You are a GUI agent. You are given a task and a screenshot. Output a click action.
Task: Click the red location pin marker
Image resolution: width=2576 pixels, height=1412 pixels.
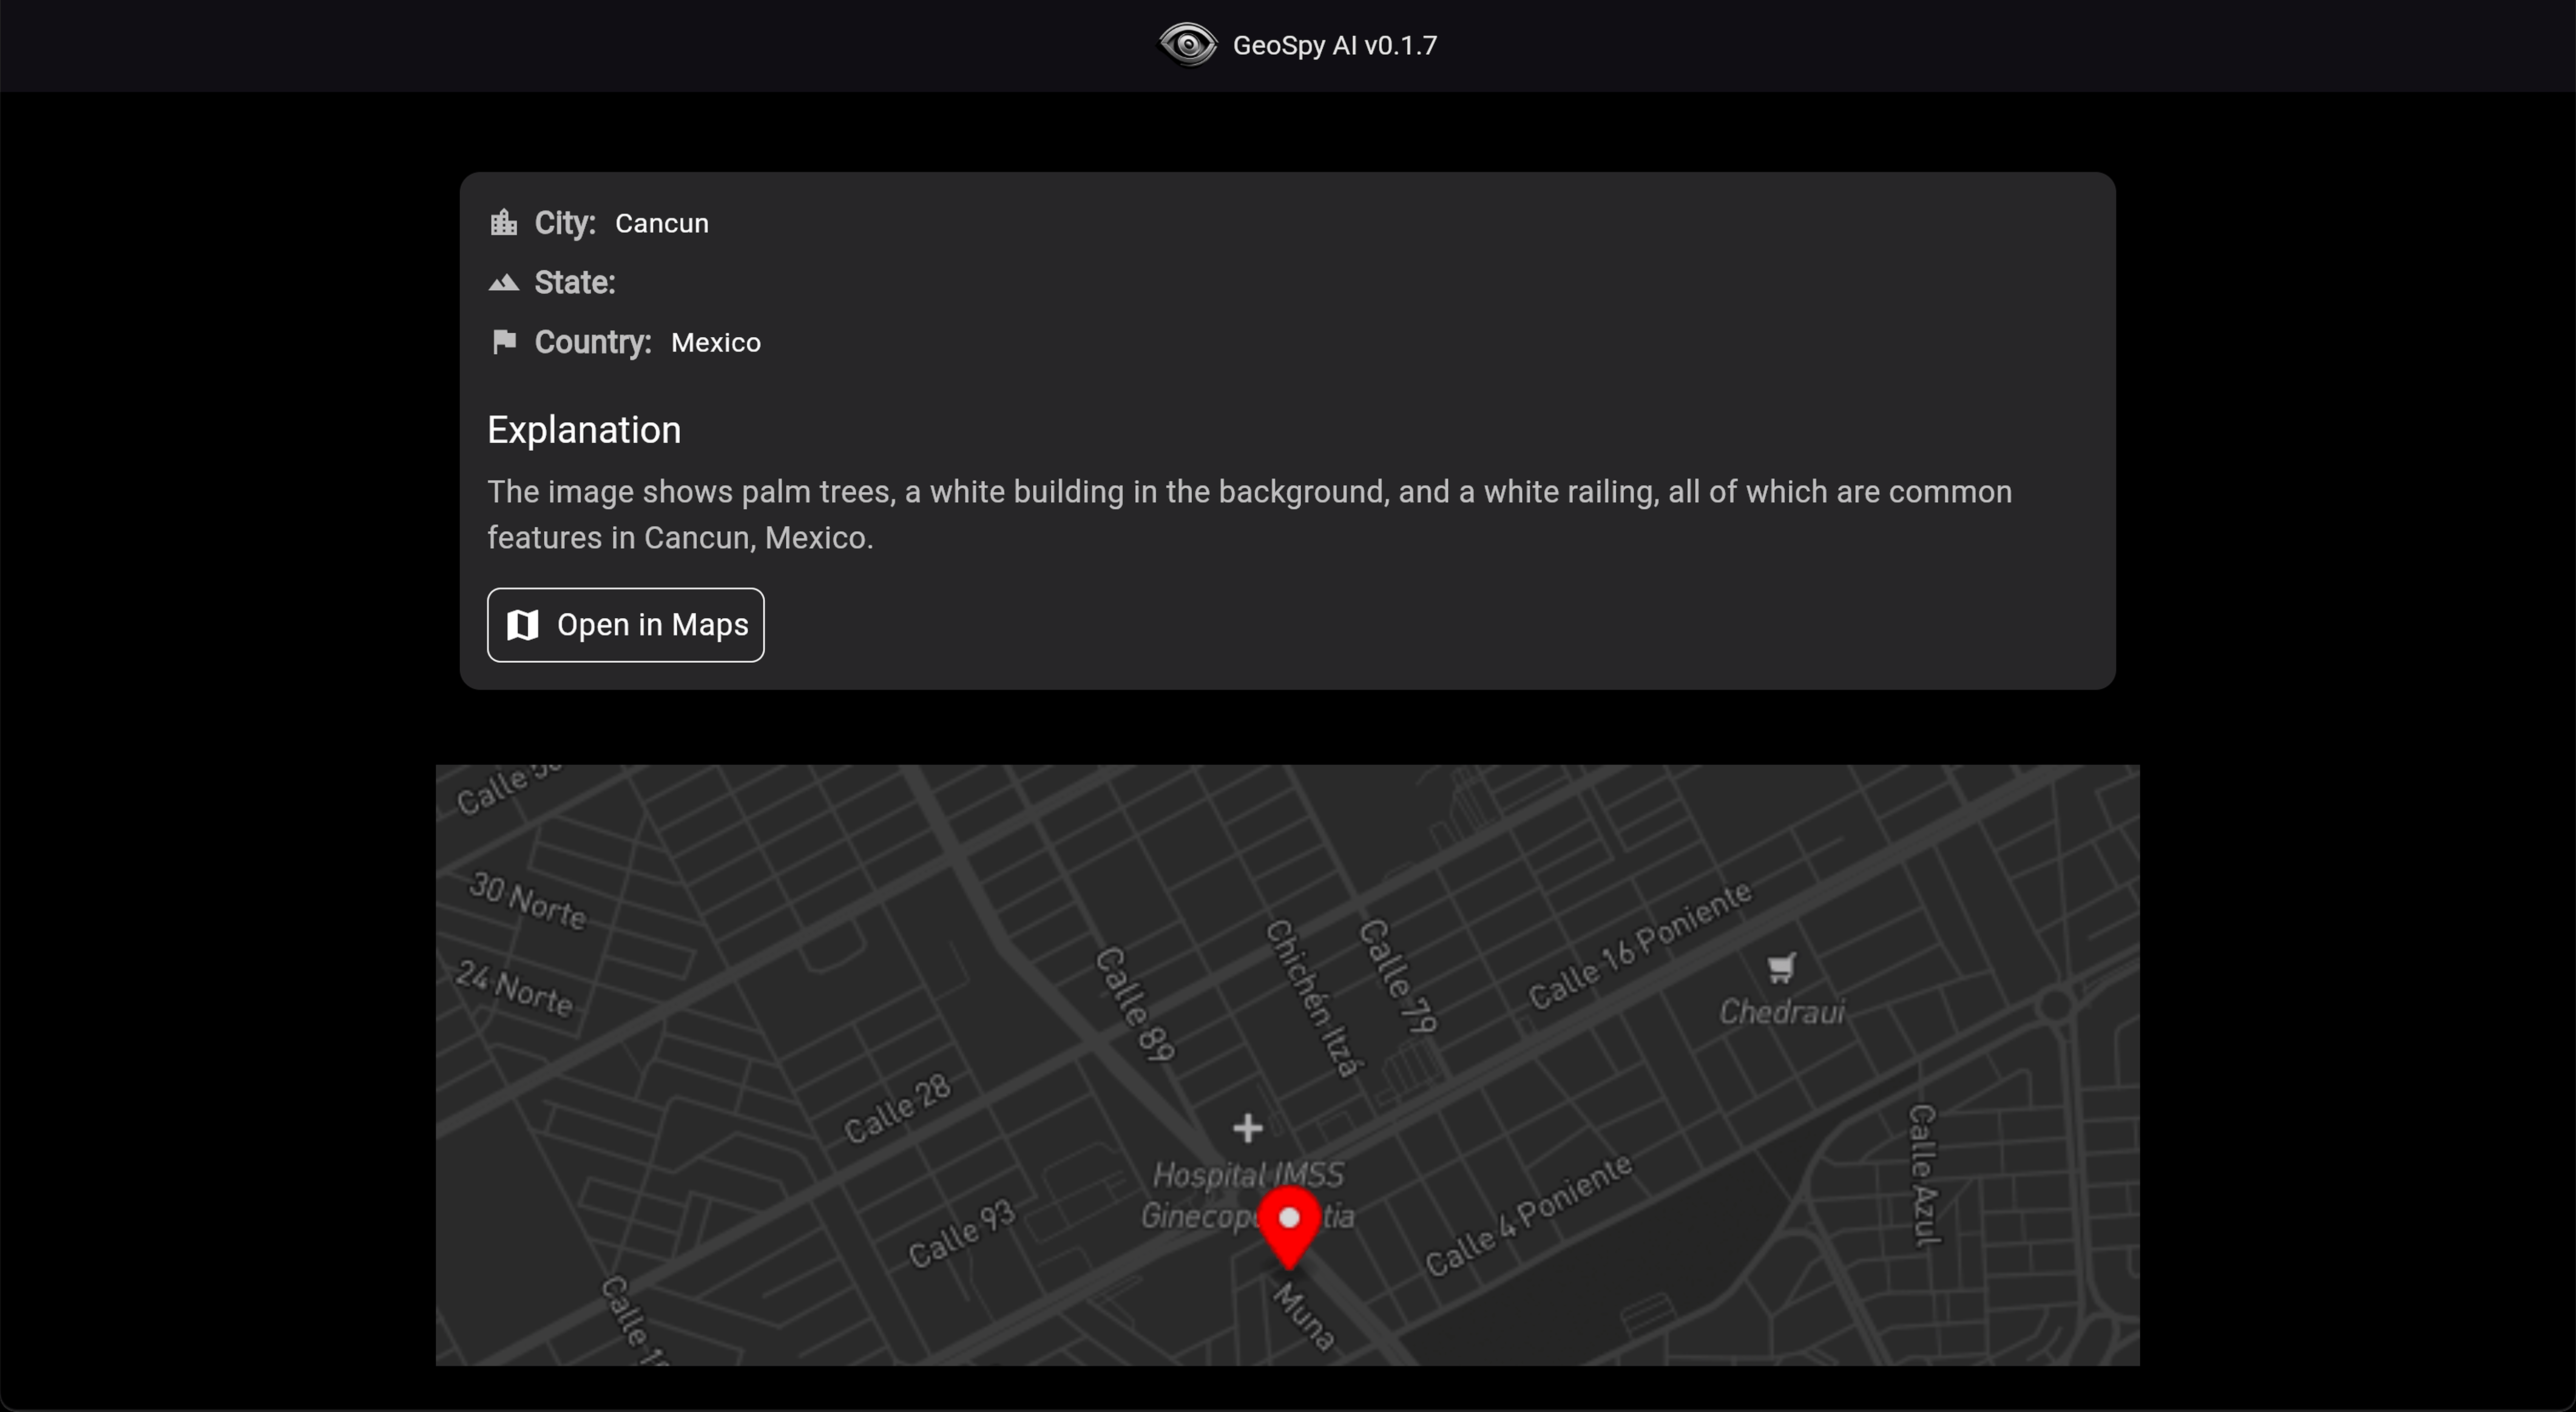1288,1225
